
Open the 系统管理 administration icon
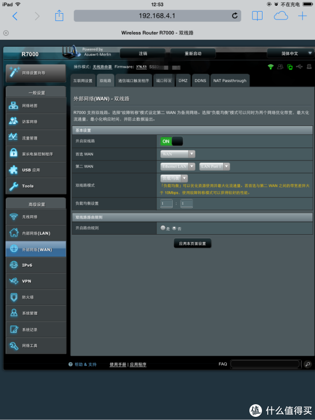(x=14, y=313)
